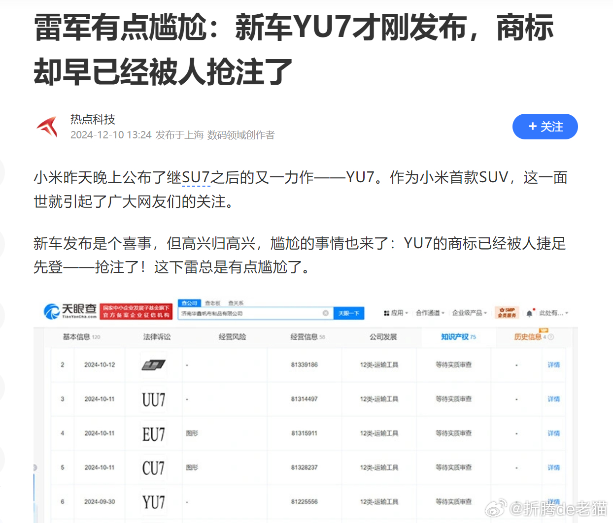Clear the search box with the x icon

pyautogui.click(x=325, y=313)
